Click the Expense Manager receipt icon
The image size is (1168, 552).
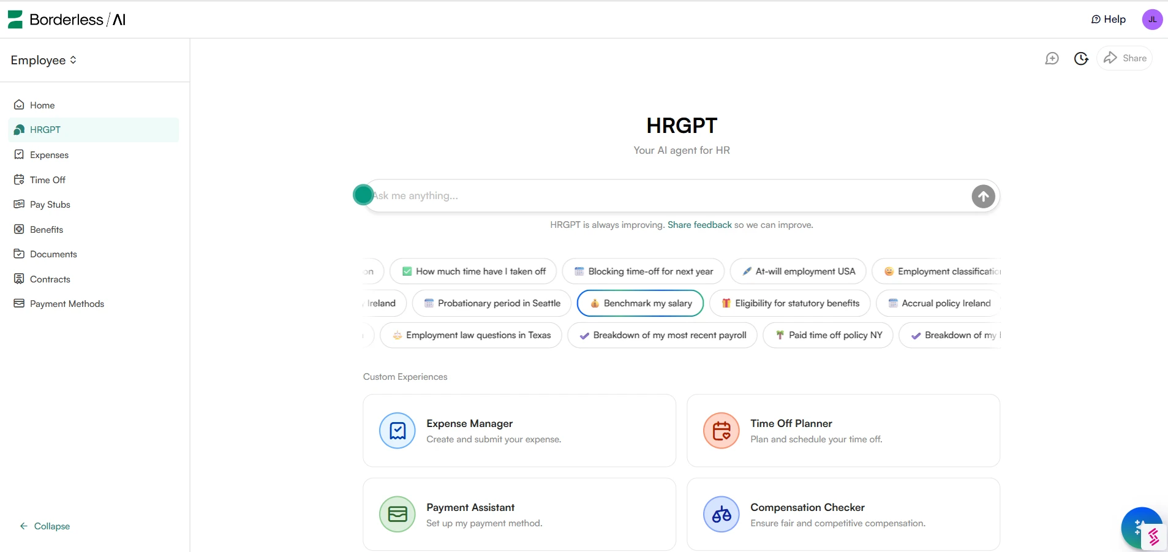pos(397,431)
